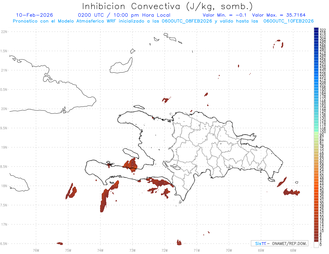Click the "21N" latitude label
Image resolution: width=329 pixels, height=254 pixels.
click(x=4, y=70)
